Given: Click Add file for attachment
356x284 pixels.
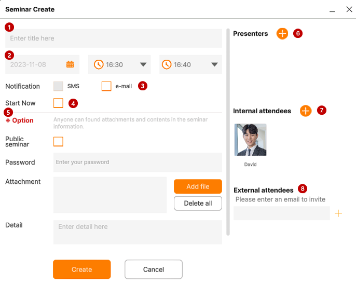Looking at the screenshot, I should tap(198, 186).
